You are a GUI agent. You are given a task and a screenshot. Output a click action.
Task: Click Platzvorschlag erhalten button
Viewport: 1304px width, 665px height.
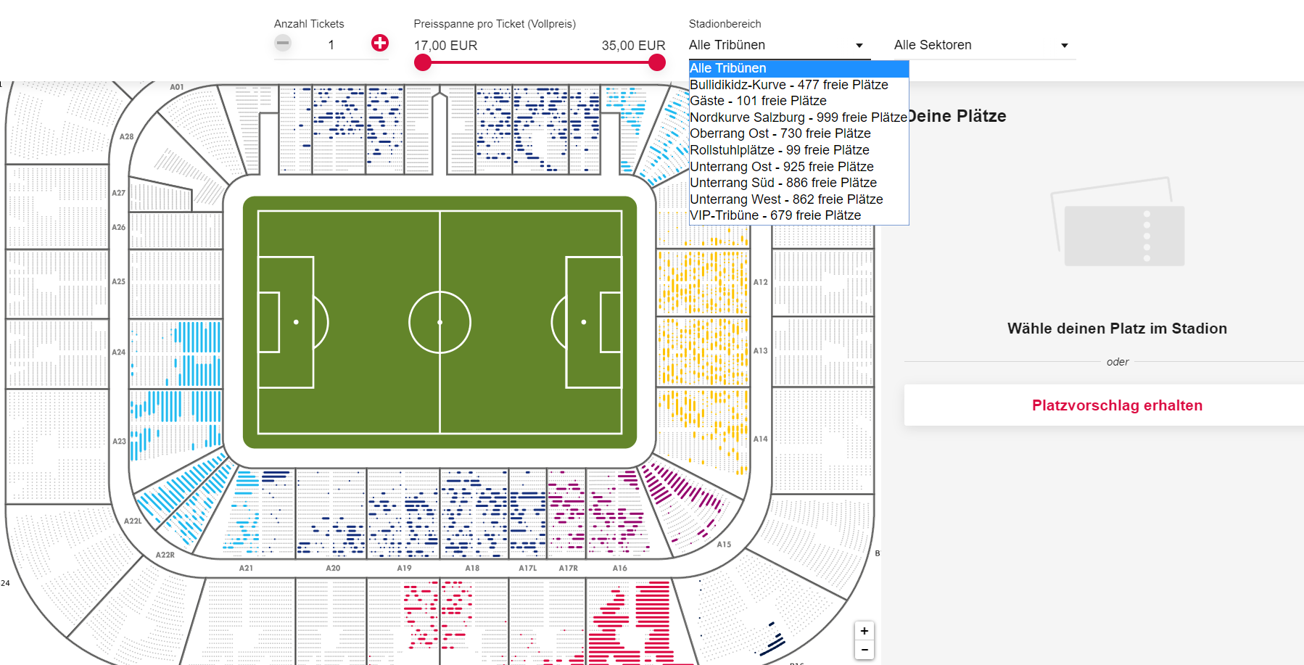1117,405
